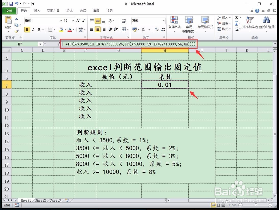Click Increase Decimal icon
279x210 pixels.
click(x=157, y=30)
